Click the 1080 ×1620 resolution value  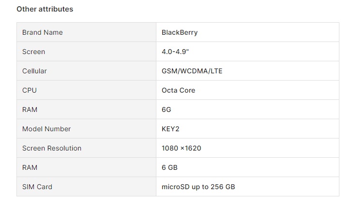[x=182, y=148]
